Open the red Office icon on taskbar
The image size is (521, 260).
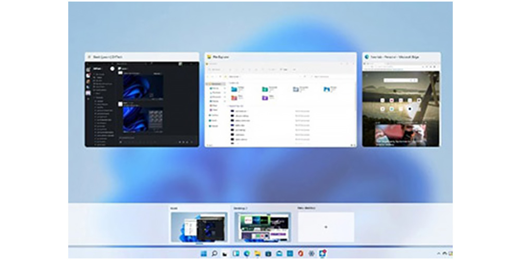point(301,254)
